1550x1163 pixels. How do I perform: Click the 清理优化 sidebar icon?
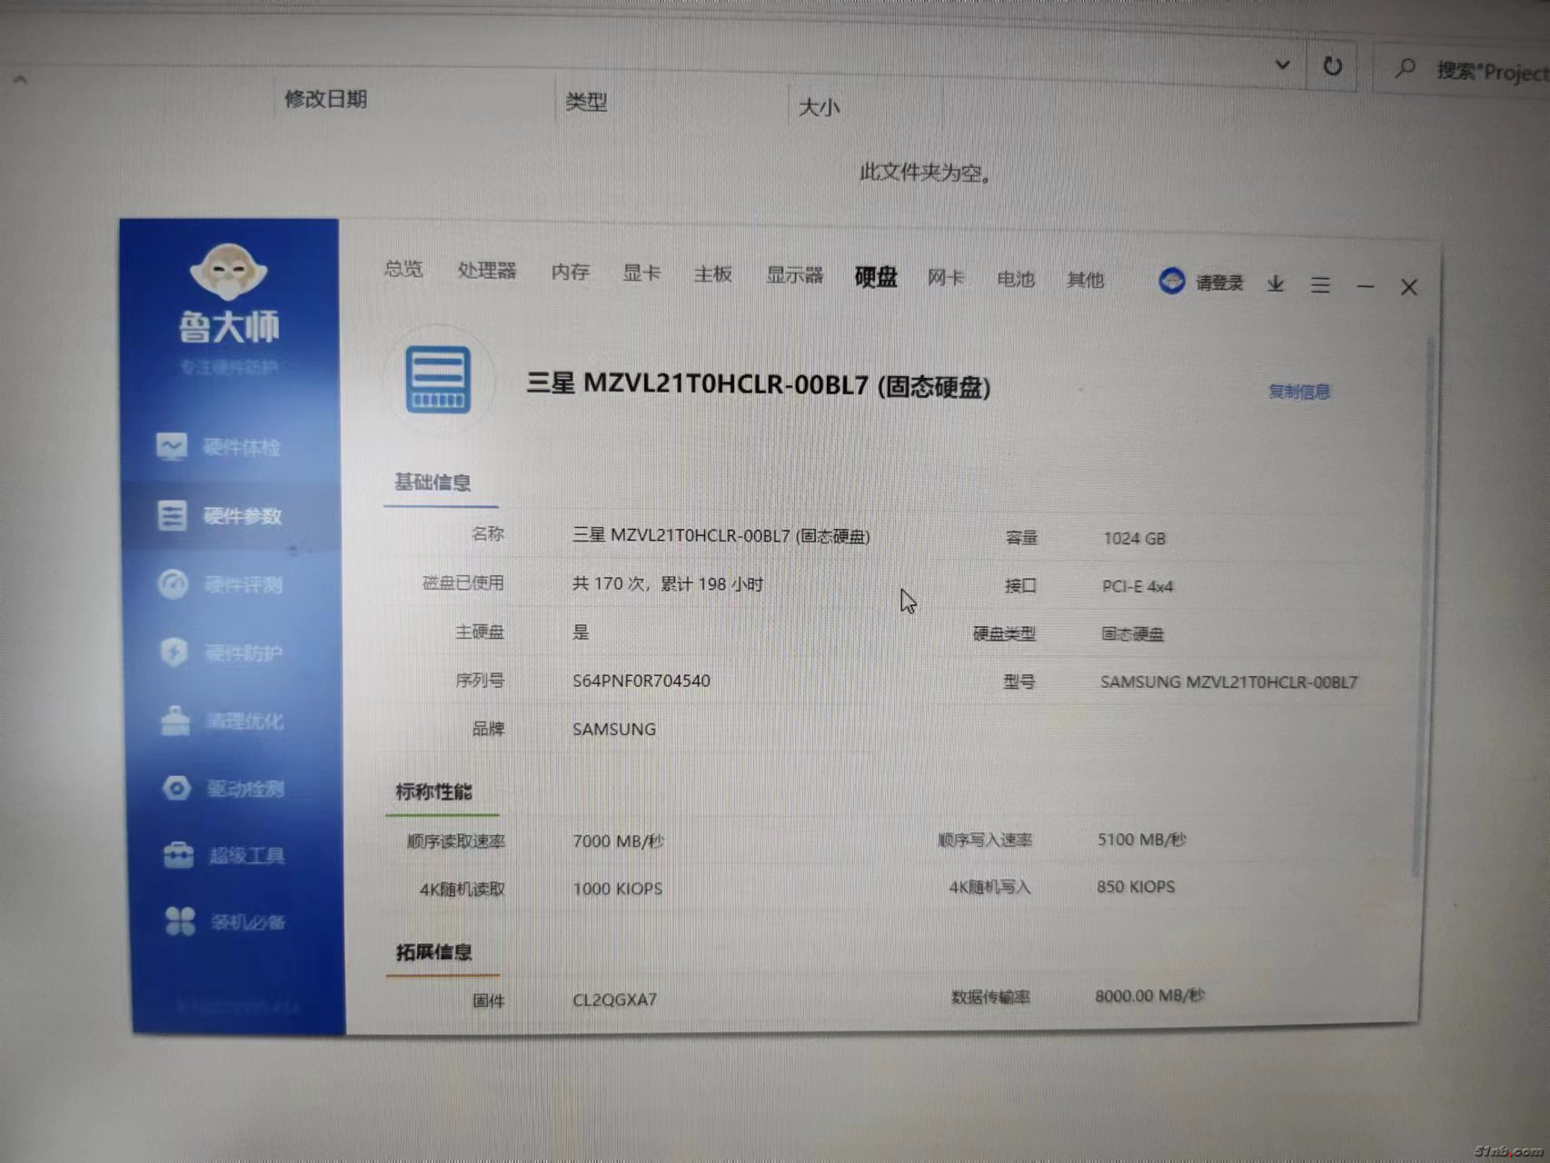174,721
